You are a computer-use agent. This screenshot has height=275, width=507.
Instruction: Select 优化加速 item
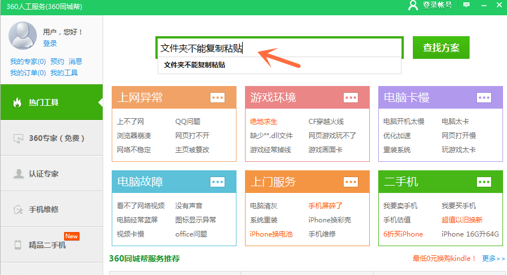(397, 136)
